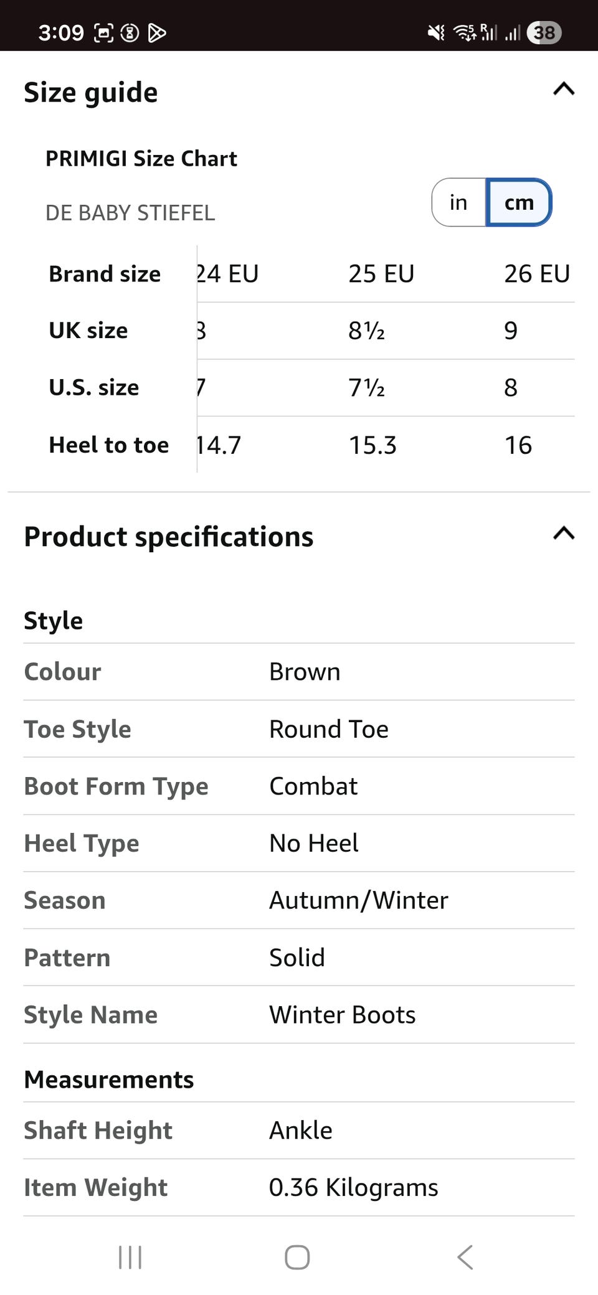Tap the muted sound status icon
Image resolution: width=598 pixels, height=1295 pixels.
tap(436, 32)
